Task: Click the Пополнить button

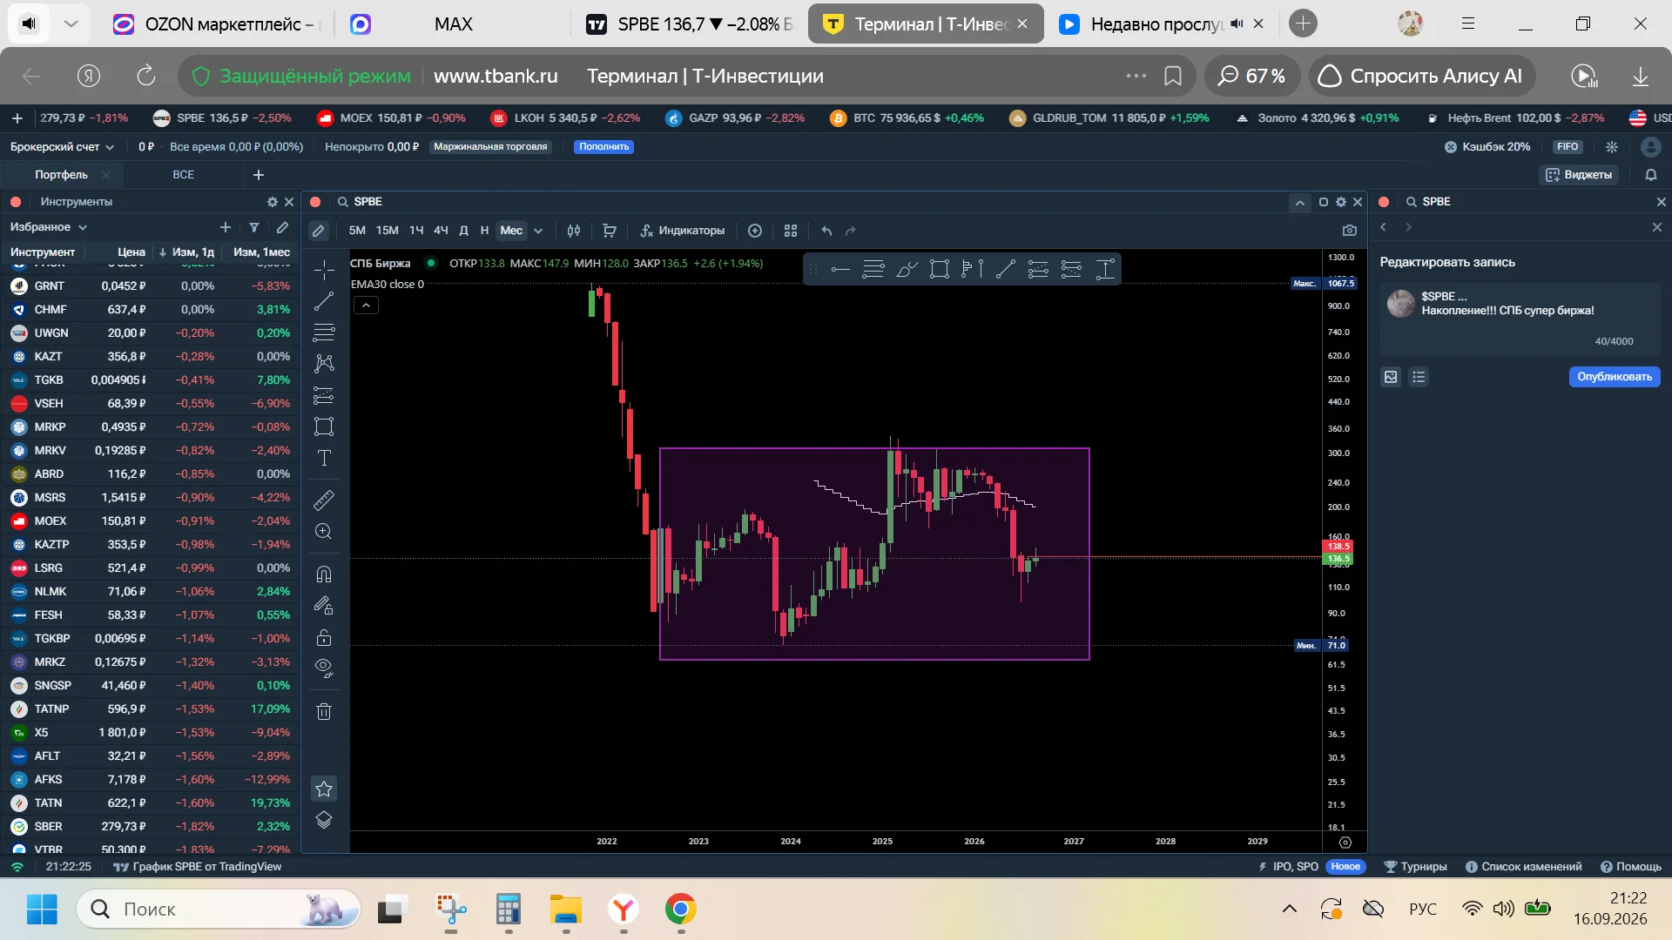Action: pyautogui.click(x=603, y=147)
